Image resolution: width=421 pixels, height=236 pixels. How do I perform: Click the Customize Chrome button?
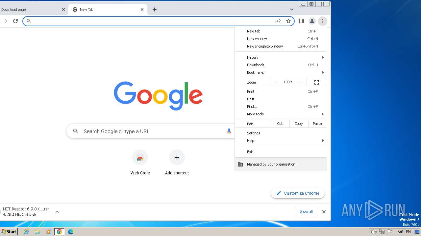tap(298, 193)
